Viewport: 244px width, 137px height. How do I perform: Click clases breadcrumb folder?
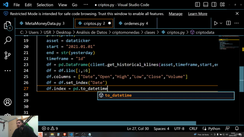(x=150, y=32)
